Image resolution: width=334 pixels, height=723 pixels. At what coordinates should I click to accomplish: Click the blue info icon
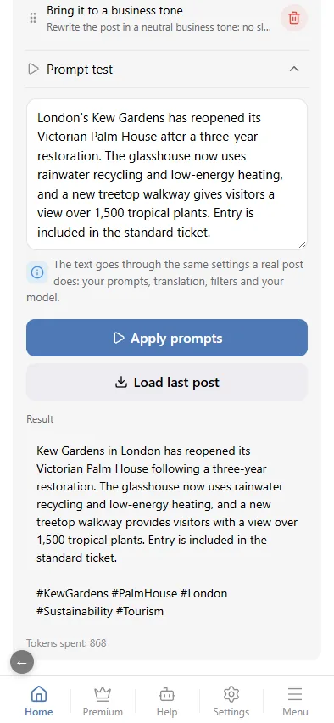click(36, 272)
